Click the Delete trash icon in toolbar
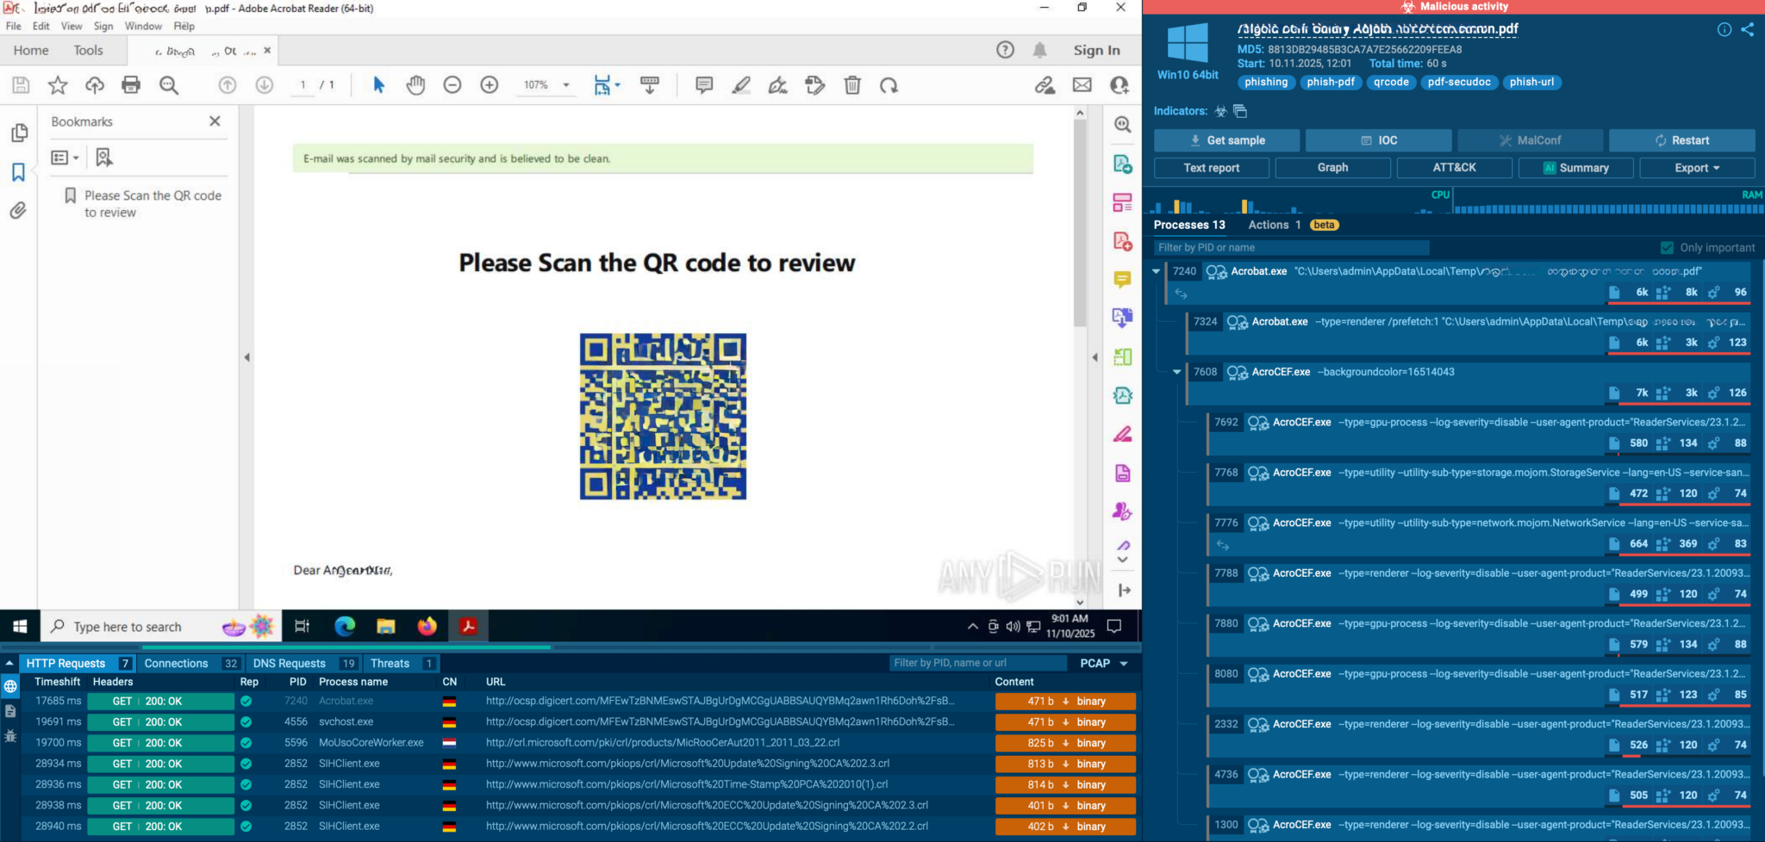 coord(852,84)
